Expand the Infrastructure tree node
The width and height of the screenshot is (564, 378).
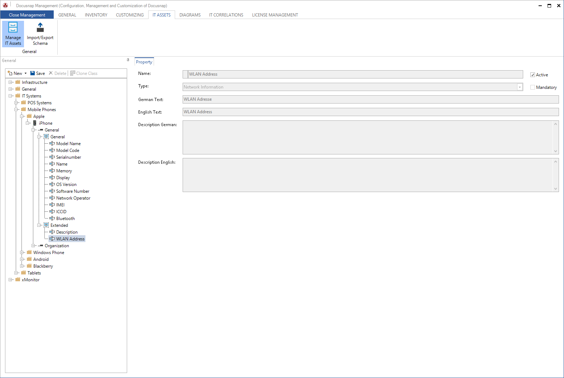10,82
